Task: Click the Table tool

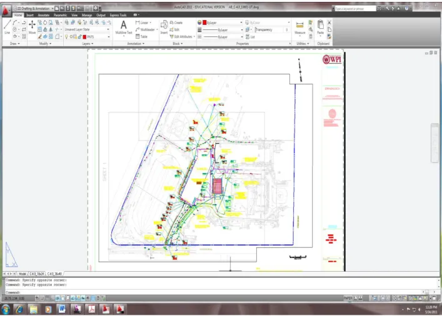Action: 141,37
